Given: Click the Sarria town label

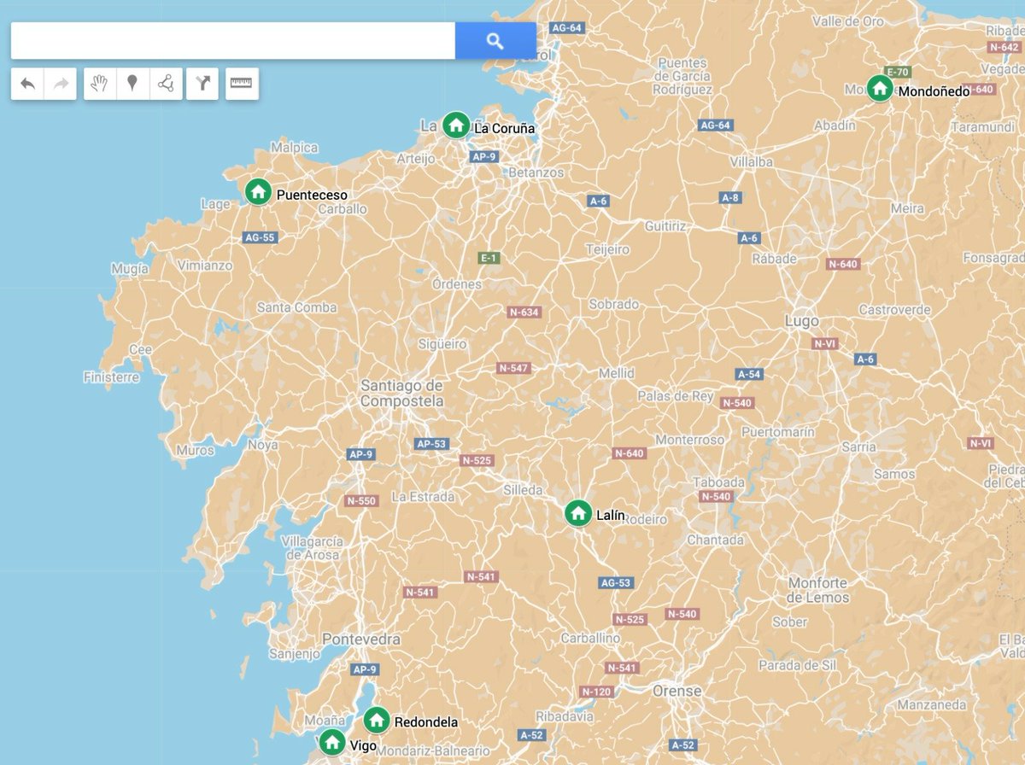Looking at the screenshot, I should [858, 447].
